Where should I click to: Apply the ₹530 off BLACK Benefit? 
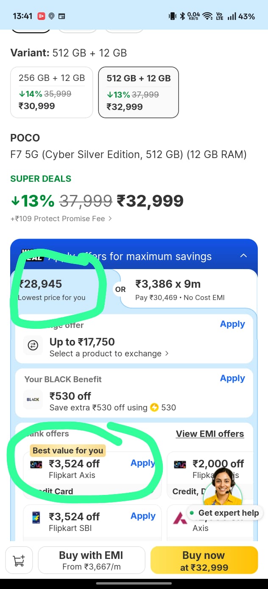tap(232, 378)
